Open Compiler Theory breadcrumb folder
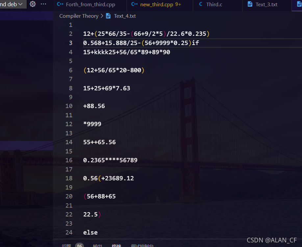 (79, 16)
